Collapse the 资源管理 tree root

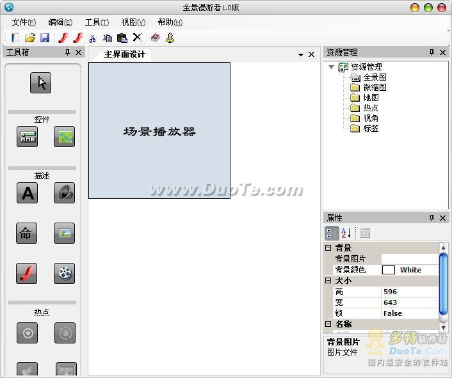331,67
